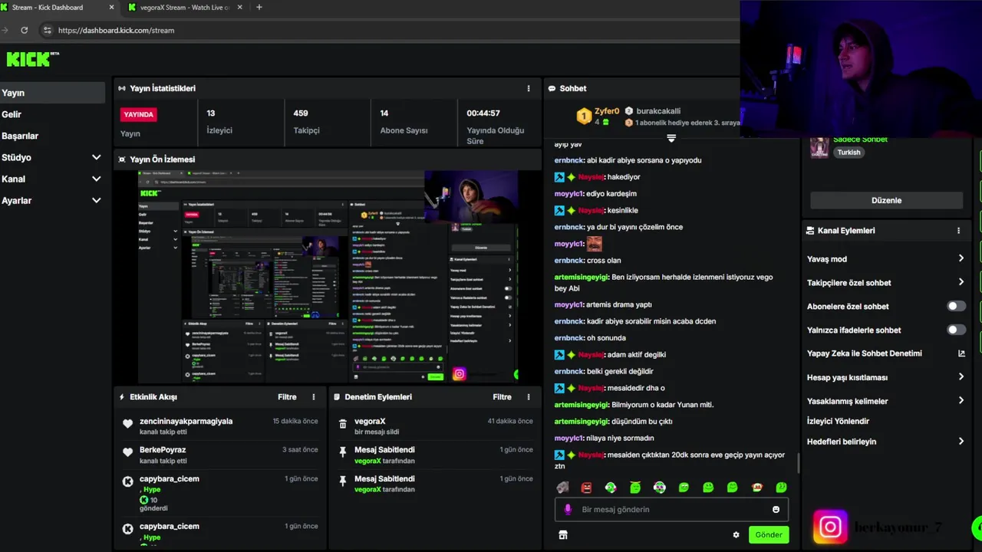982x552 pixels.
Task: Click gold rank 1 badge near Zyfer0
Action: click(x=584, y=117)
